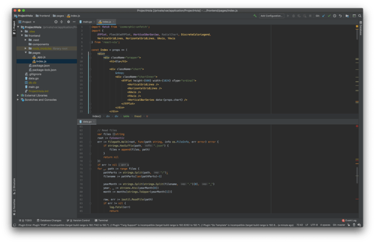Collapse the frontend folder
Screen dimensions: 375x243
(22, 36)
